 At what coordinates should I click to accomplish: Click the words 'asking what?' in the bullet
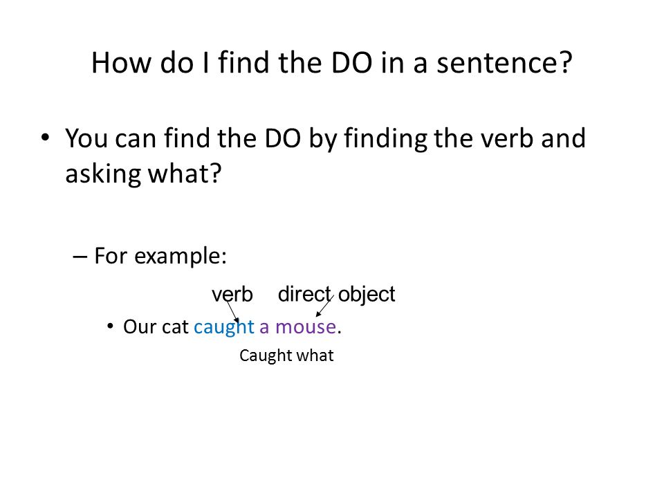tap(143, 174)
